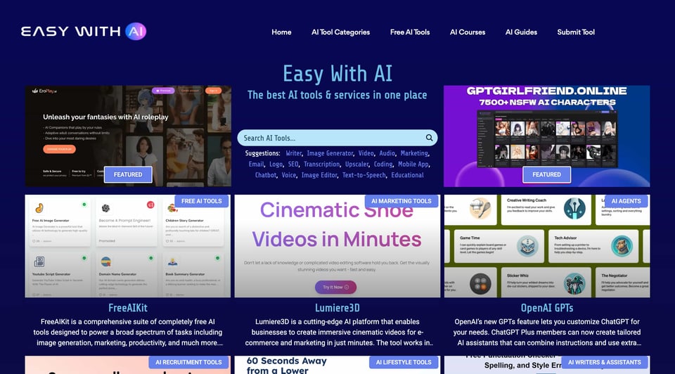Click the Search AI Tools input field
The height and width of the screenshot is (374, 675).
(x=329, y=138)
